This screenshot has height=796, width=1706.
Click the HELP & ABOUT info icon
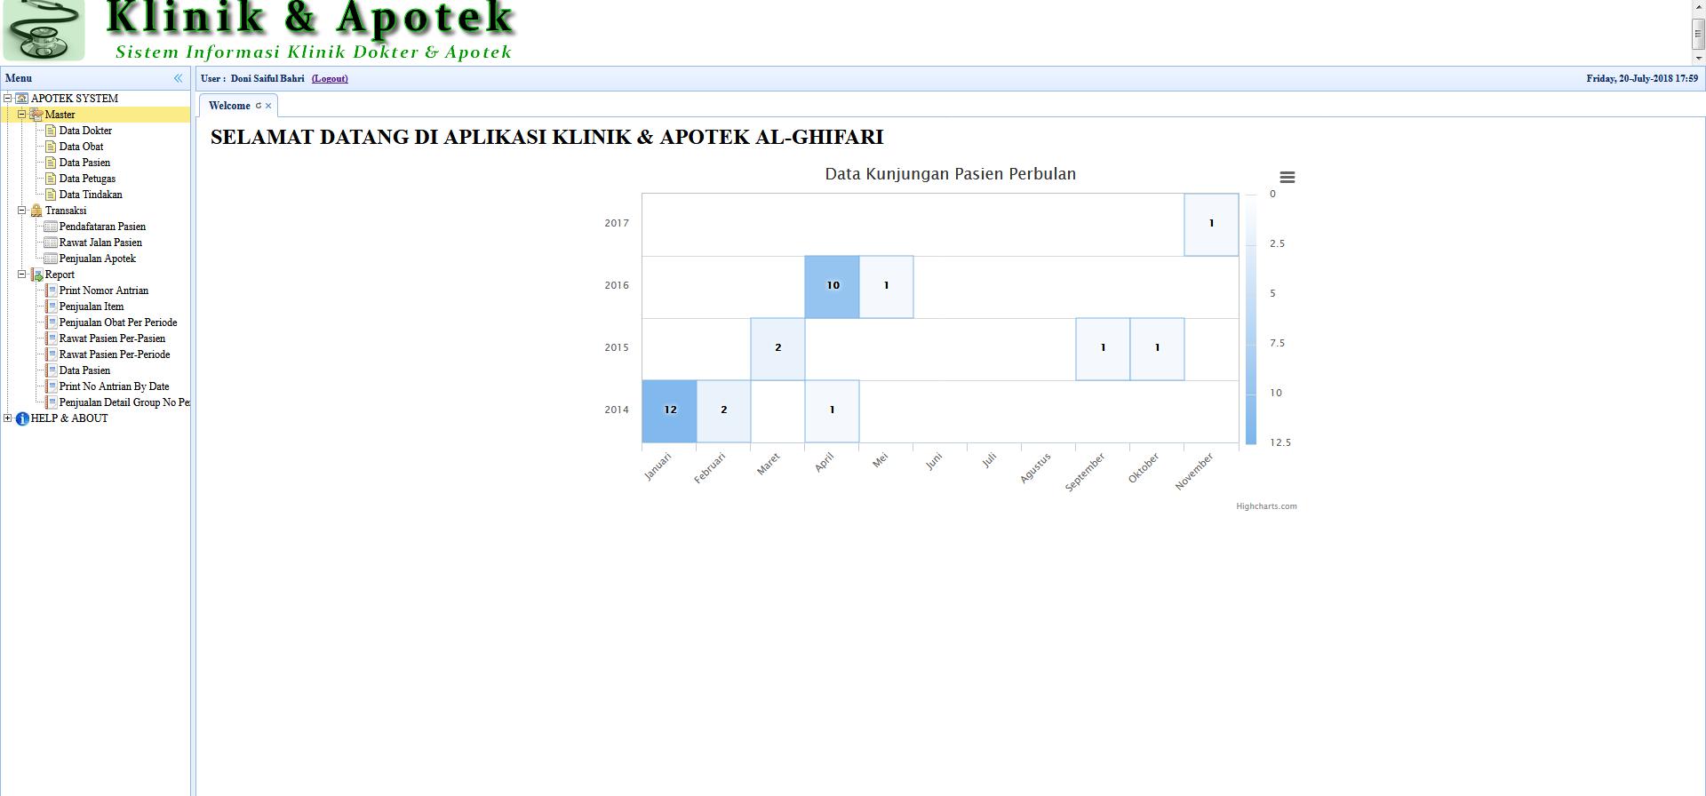22,418
